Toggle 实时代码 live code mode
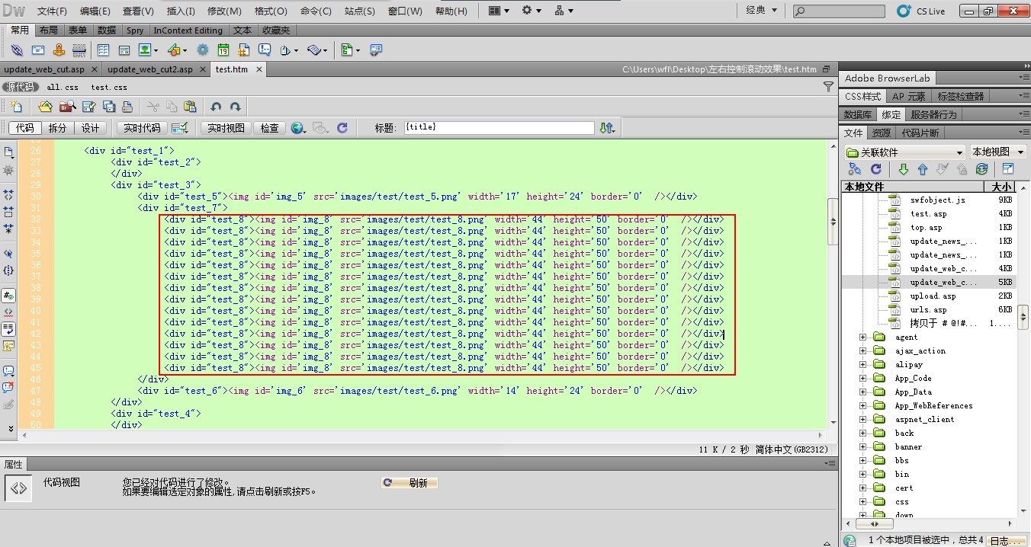The width and height of the screenshot is (1031, 547). (142, 128)
